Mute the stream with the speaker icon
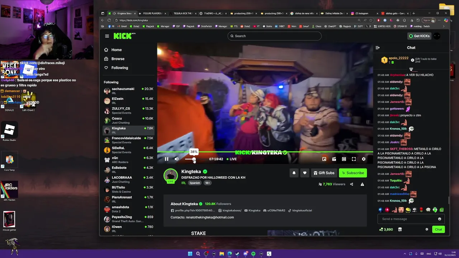 [176, 159]
